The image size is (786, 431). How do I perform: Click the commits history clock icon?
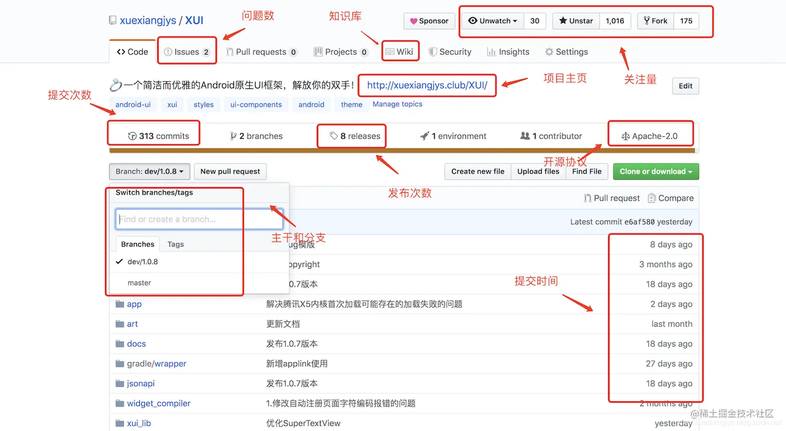[x=133, y=136]
